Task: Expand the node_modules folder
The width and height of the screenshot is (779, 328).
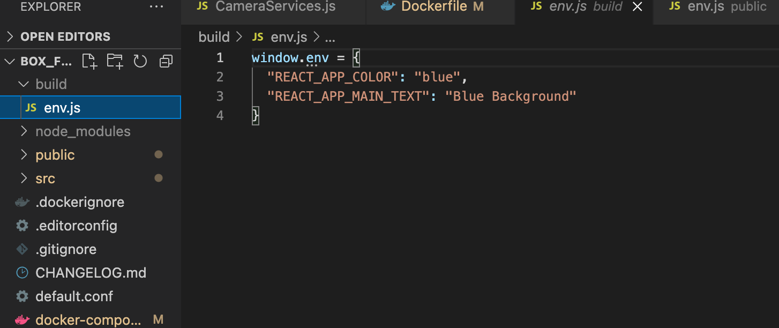Action: coord(24,131)
